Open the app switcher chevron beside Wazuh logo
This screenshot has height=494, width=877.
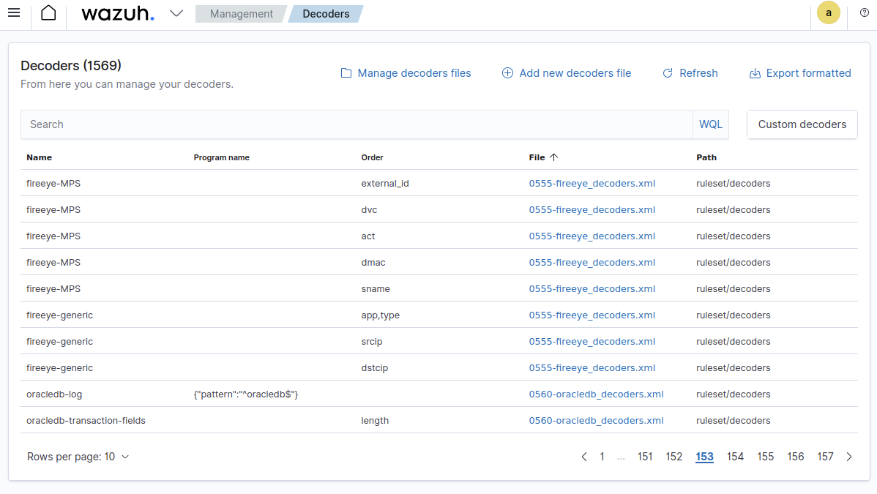(x=175, y=12)
